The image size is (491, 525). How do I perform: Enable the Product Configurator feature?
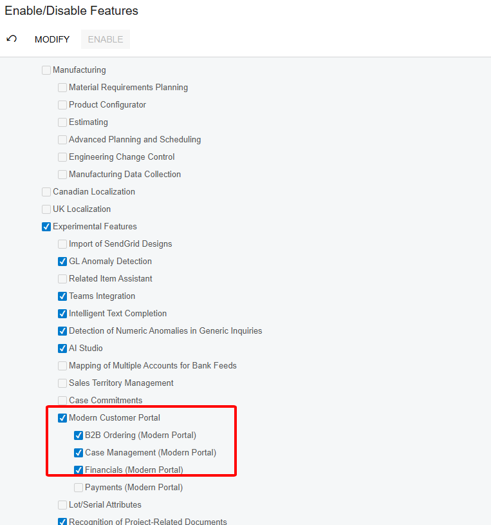tap(62, 104)
